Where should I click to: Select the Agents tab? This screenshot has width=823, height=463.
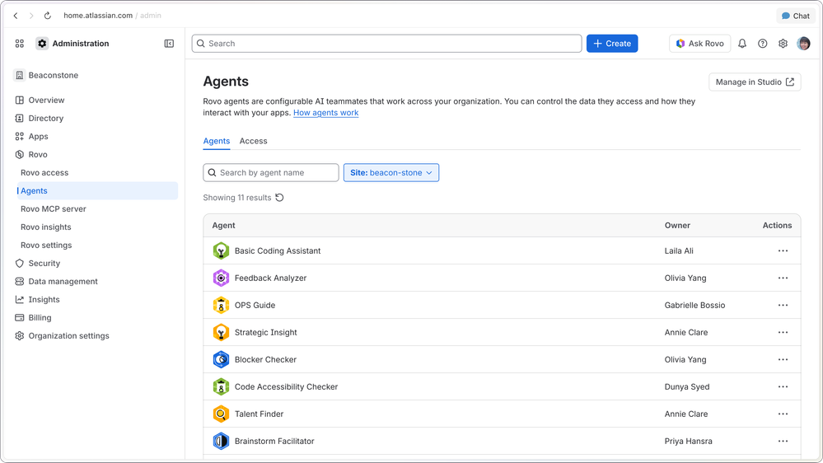[x=216, y=141]
